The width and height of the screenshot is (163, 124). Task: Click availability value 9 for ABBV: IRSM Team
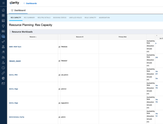pyautogui.click(x=156, y=43)
